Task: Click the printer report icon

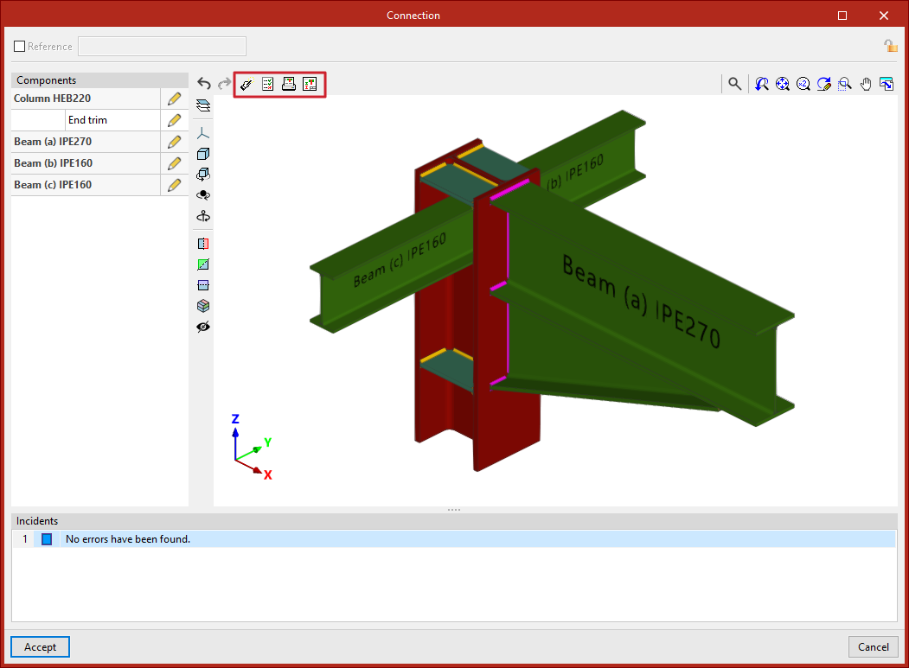Action: (x=289, y=85)
